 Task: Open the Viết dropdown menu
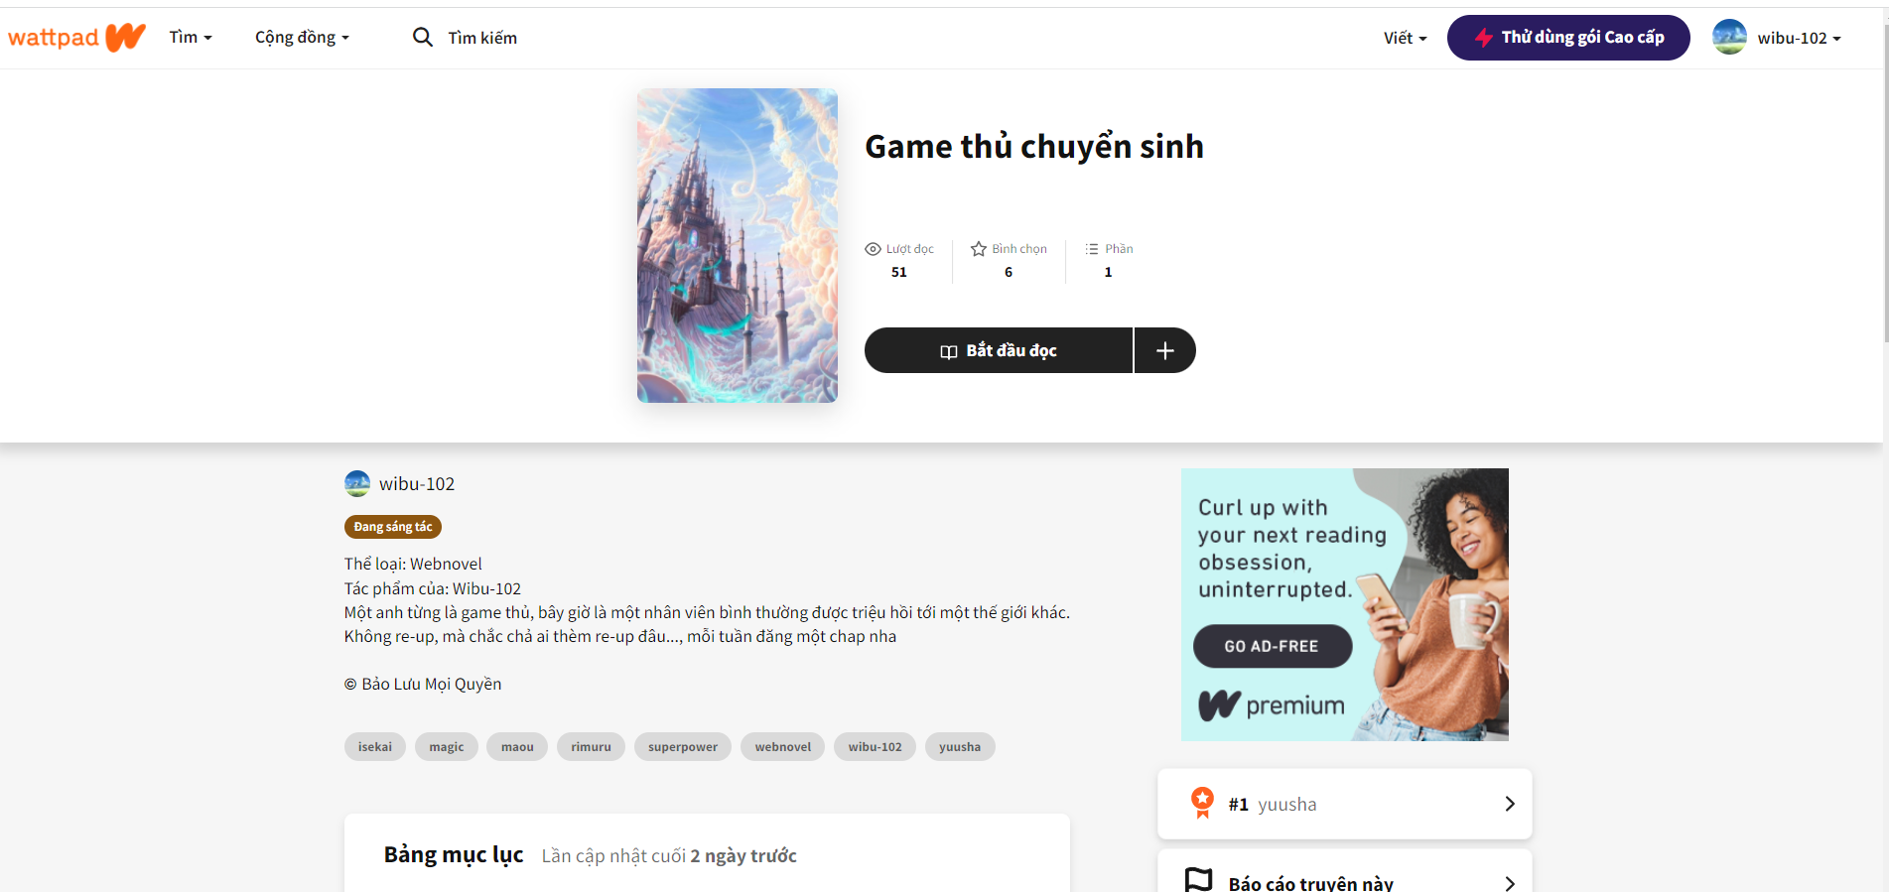[x=1405, y=38]
